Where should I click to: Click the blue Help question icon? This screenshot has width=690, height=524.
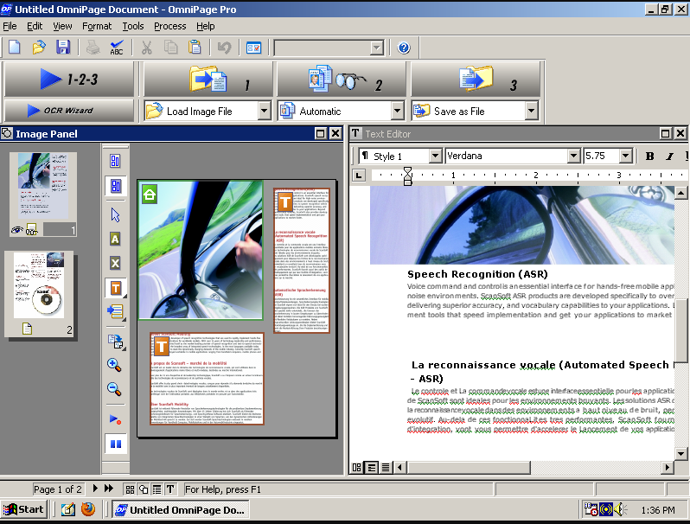click(x=404, y=48)
